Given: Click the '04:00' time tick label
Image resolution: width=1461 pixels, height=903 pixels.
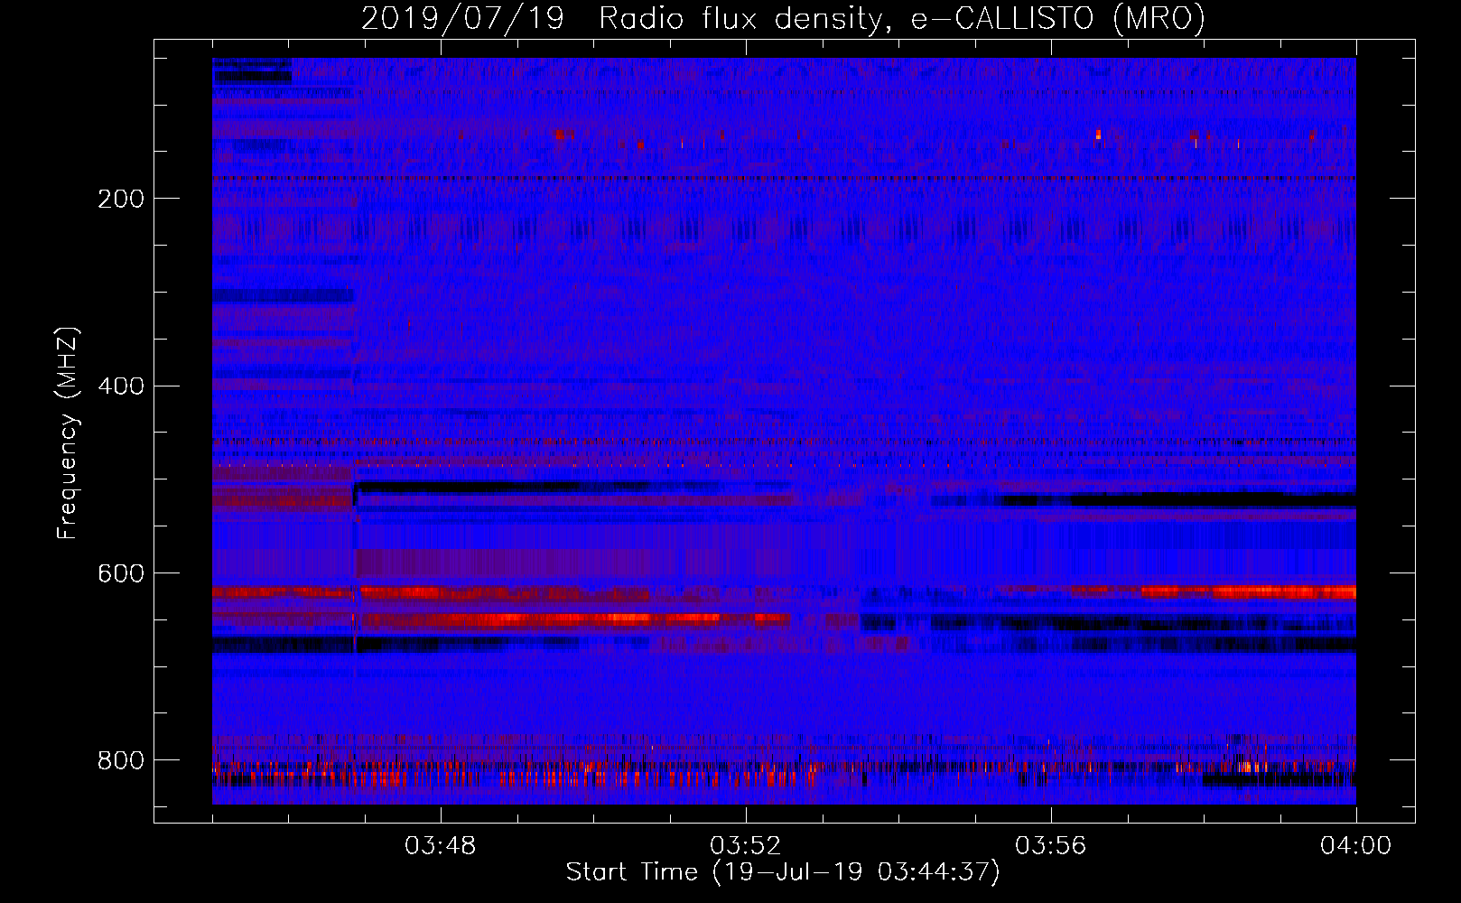Looking at the screenshot, I should point(1355,846).
